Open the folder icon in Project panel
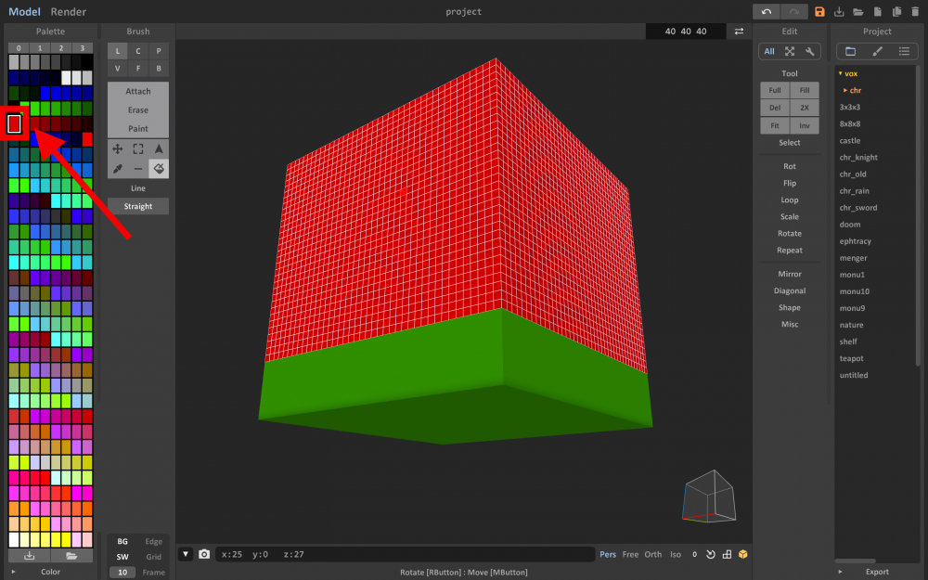 pyautogui.click(x=850, y=51)
